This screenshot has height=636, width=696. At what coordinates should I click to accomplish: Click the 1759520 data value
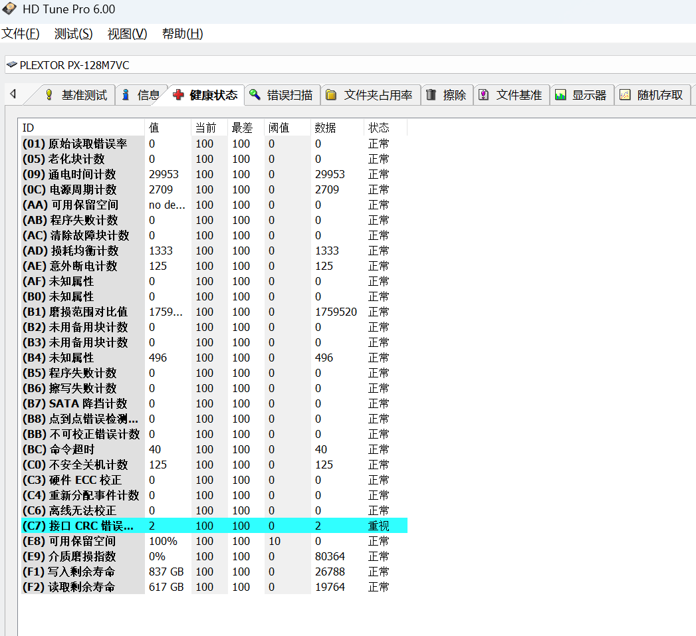coord(336,312)
